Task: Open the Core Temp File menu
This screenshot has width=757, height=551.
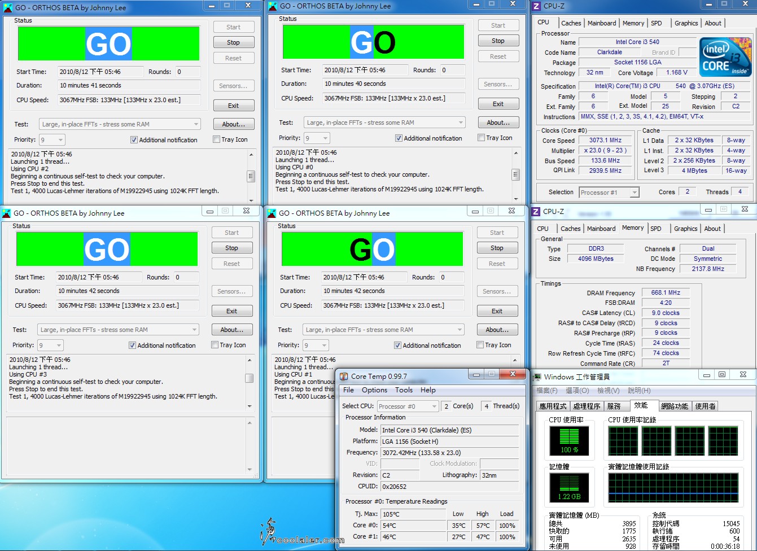Action: [349, 390]
